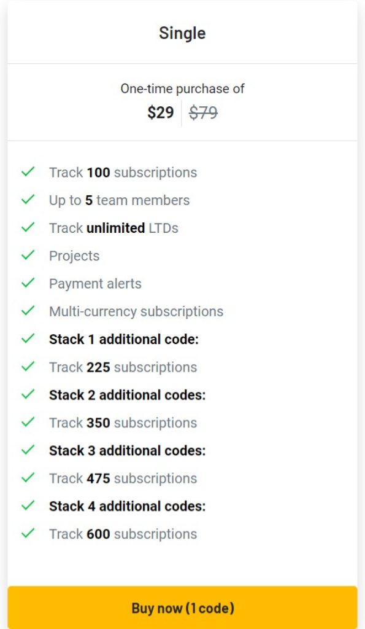This screenshot has height=629, width=365.
Task: Click Stack 4 additional codes heading
Action: (127, 506)
